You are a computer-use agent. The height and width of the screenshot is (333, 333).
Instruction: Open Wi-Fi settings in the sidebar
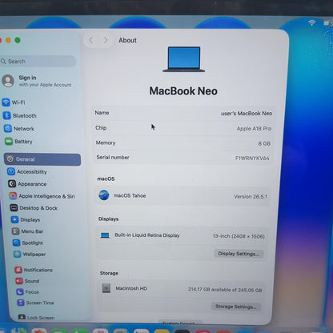[14, 102]
